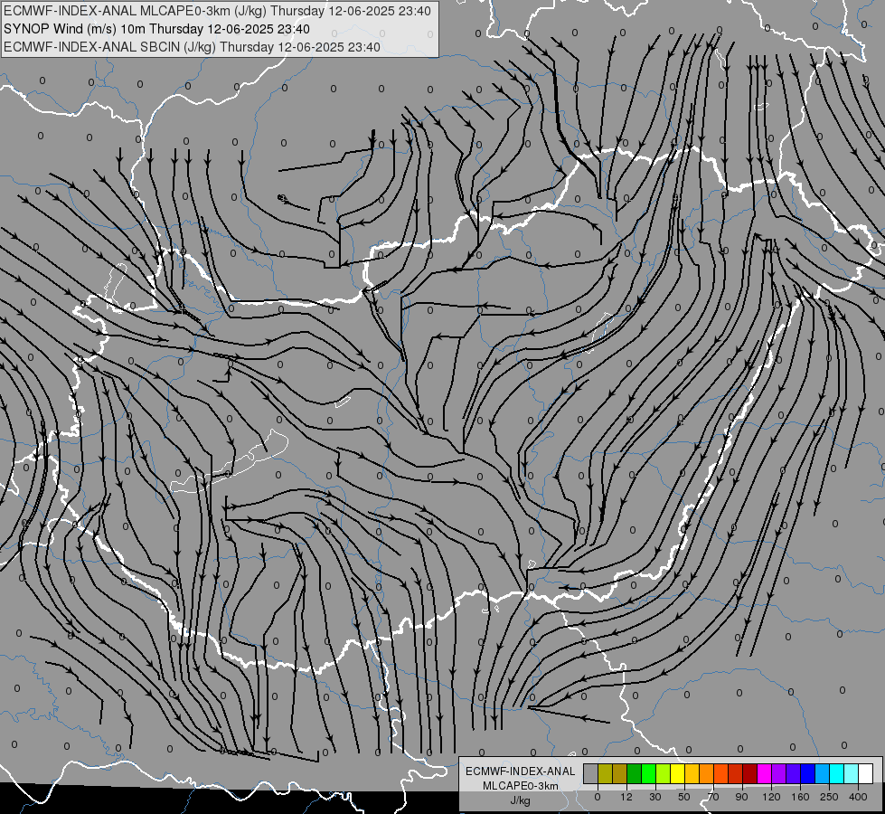
Task: Click the yellow-green legend swatch
Action: (664, 774)
